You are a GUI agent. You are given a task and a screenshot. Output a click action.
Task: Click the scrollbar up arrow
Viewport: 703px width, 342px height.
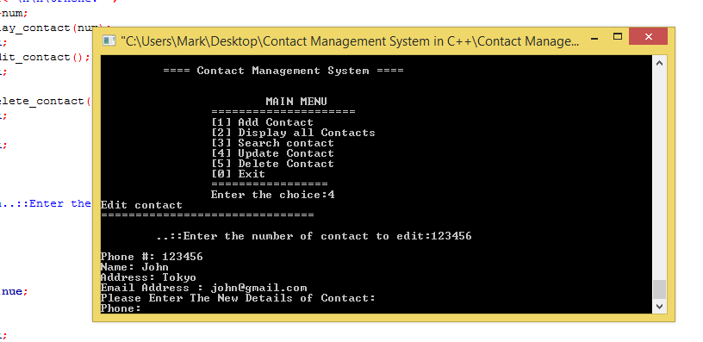tap(659, 64)
